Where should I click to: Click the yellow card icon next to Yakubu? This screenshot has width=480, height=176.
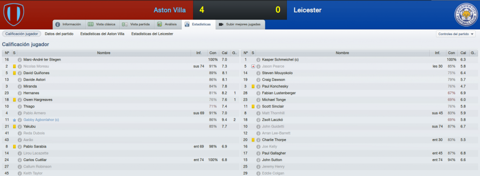14,127
